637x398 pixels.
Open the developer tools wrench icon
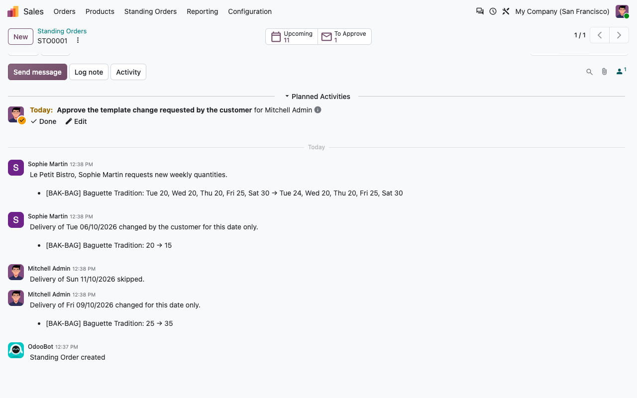tap(506, 11)
